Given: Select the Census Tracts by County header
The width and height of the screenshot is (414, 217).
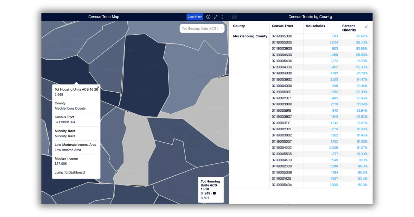Looking at the screenshot, I should (x=310, y=16).
